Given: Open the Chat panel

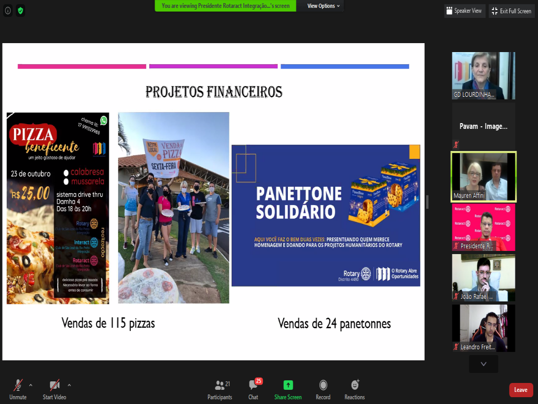Looking at the screenshot, I should (253, 389).
